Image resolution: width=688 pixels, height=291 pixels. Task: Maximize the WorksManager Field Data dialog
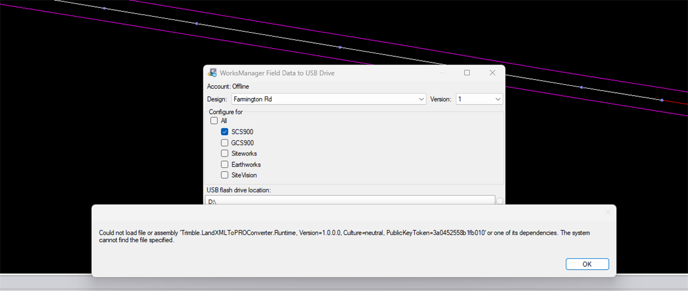pyautogui.click(x=467, y=73)
